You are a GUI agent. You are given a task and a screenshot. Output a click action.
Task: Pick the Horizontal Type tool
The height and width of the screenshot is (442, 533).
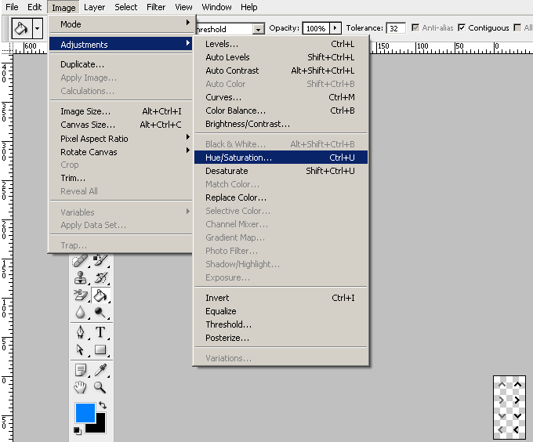point(100,332)
